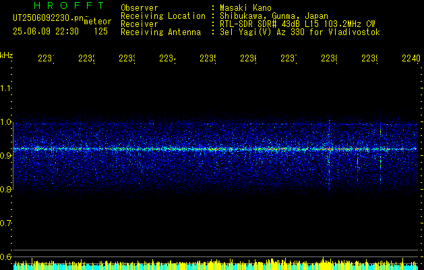The height and width of the screenshot is (270, 424).
Task: Click the 'meteor' label
Action: click(98, 22)
